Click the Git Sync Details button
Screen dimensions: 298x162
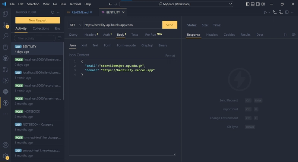click(250, 127)
